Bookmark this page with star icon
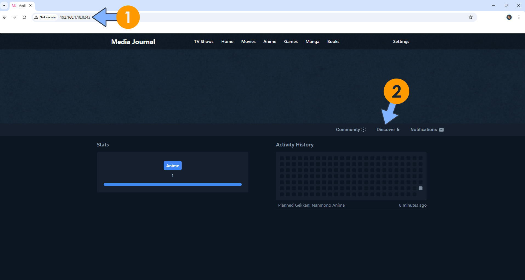The height and width of the screenshot is (280, 525). (x=470, y=17)
